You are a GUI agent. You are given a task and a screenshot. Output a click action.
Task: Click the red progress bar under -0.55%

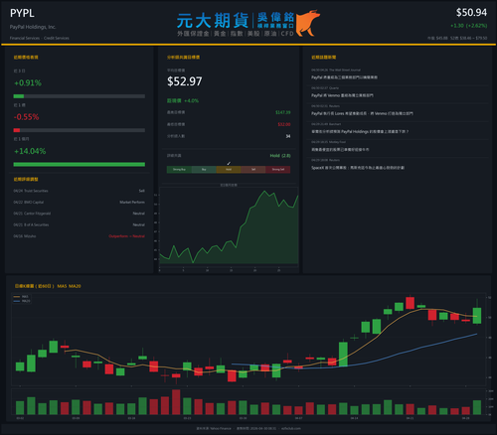(80, 130)
